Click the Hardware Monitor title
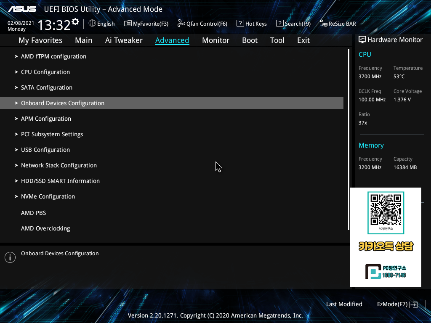The width and height of the screenshot is (431, 323). [x=395, y=40]
